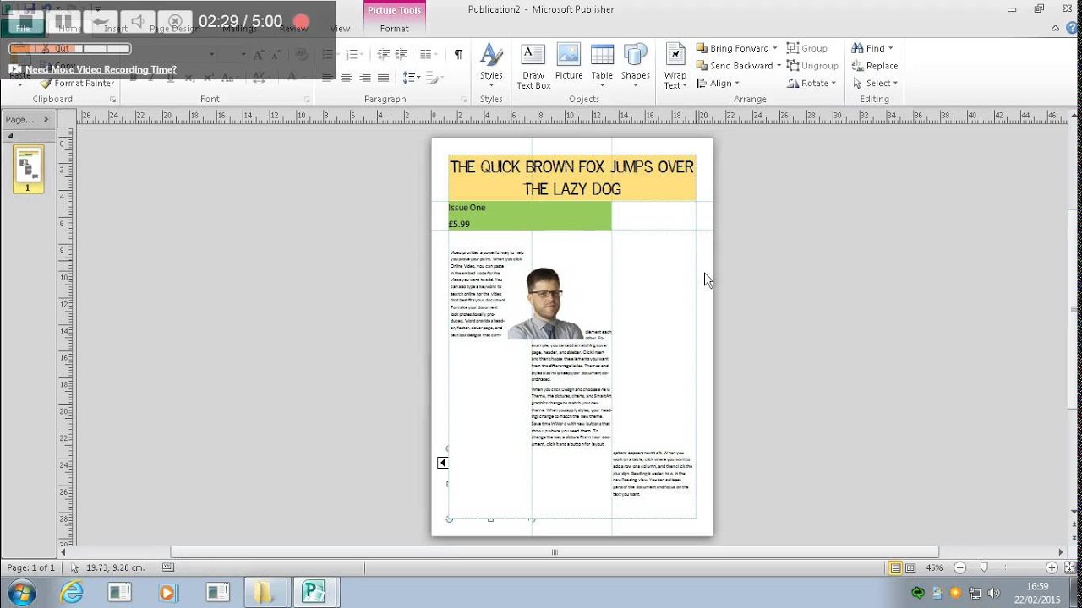Switch to the Mailings tab
Image resolution: width=1082 pixels, height=608 pixels.
point(239,29)
